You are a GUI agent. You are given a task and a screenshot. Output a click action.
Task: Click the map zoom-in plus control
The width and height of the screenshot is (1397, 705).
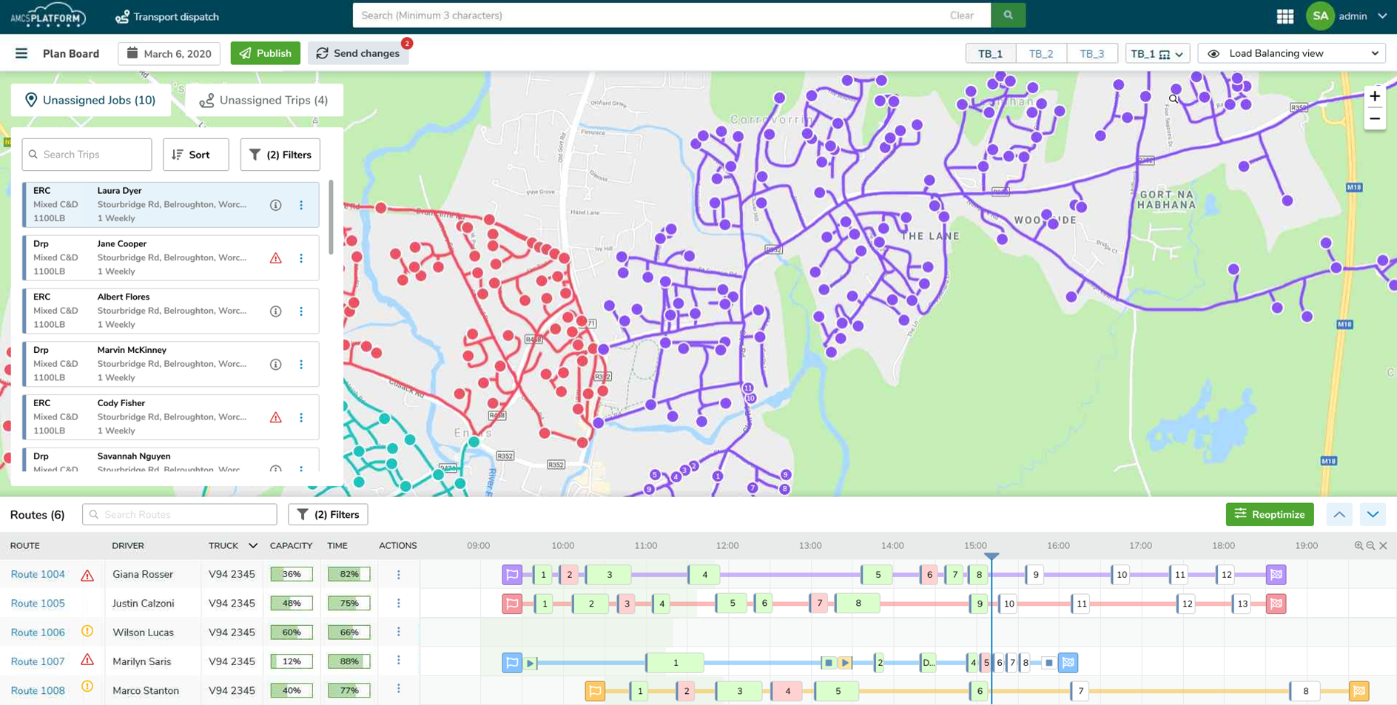[1374, 95]
